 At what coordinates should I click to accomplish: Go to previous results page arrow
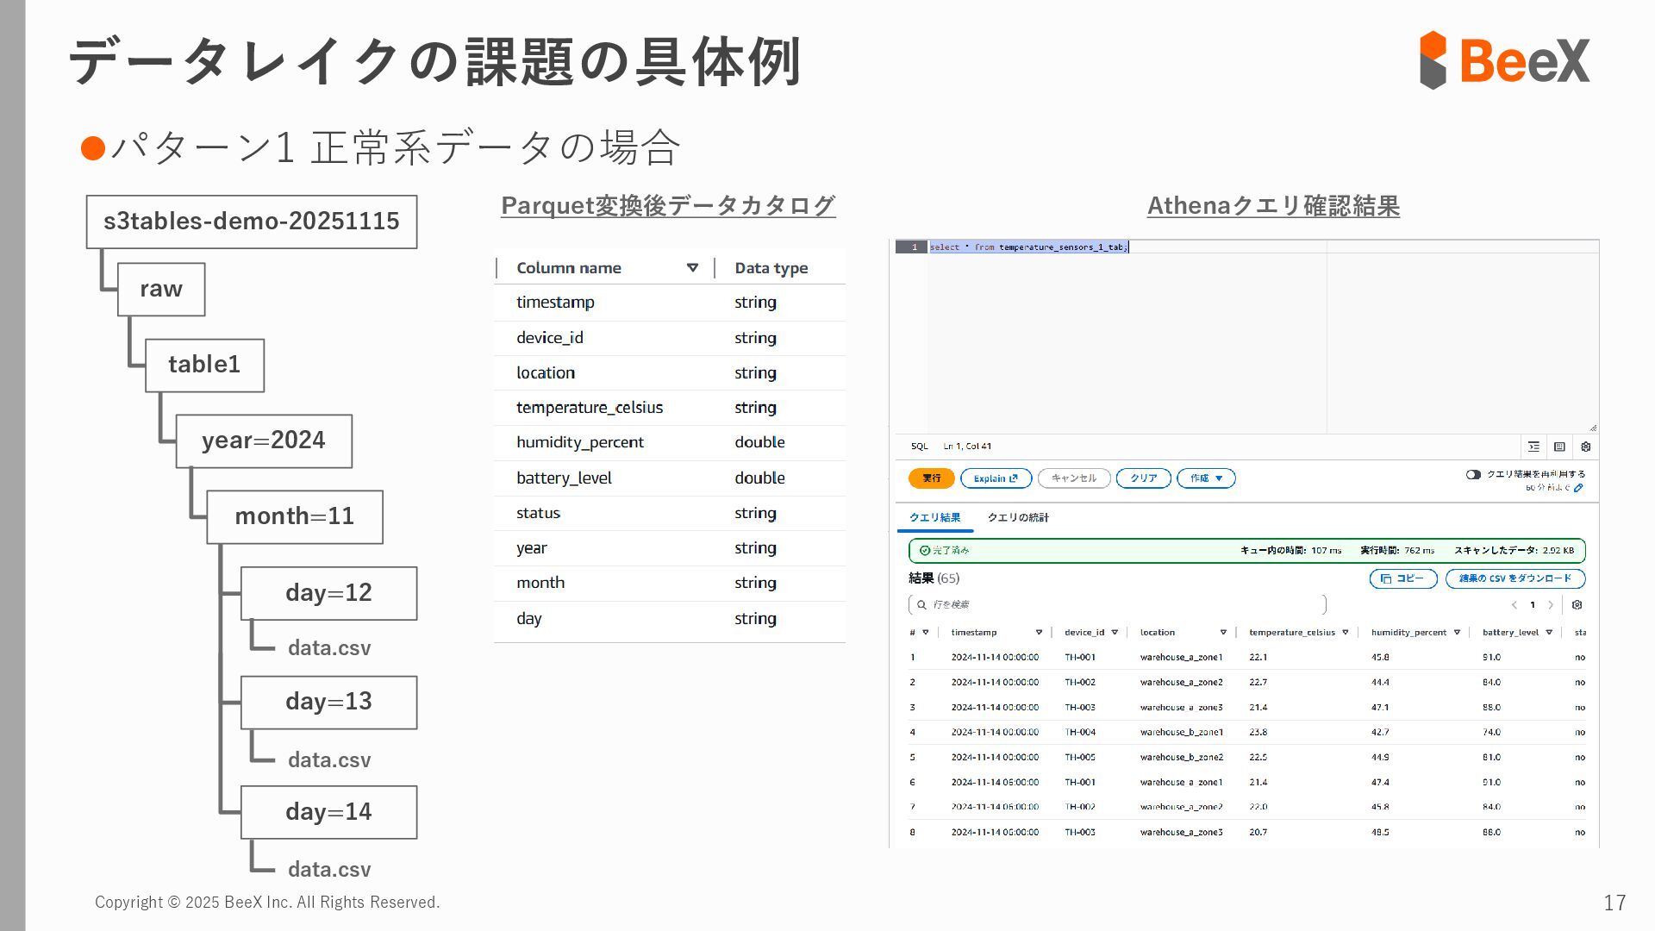1514,605
